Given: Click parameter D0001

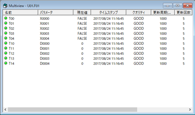Looking at the screenshot, I should (45, 48).
